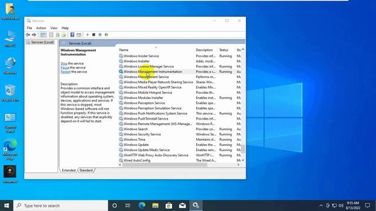This screenshot has width=376, height=211.
Task: Open Cortana circle icon on taskbar
Action: (x=115, y=206)
